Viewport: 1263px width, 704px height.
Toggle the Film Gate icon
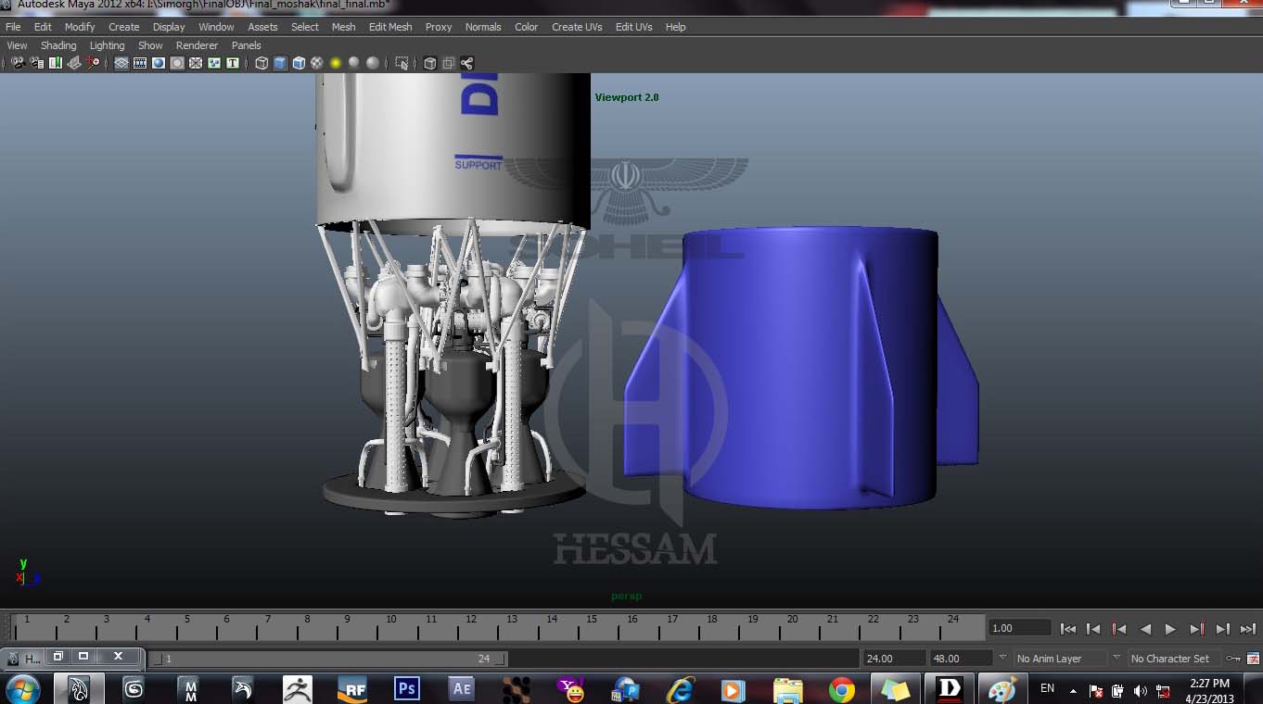140,63
